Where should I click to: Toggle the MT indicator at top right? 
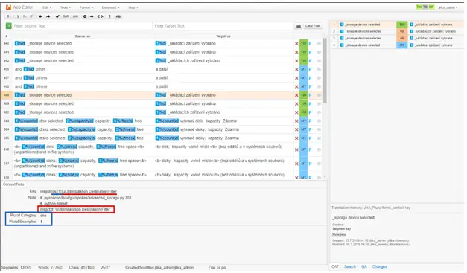click(431, 7)
